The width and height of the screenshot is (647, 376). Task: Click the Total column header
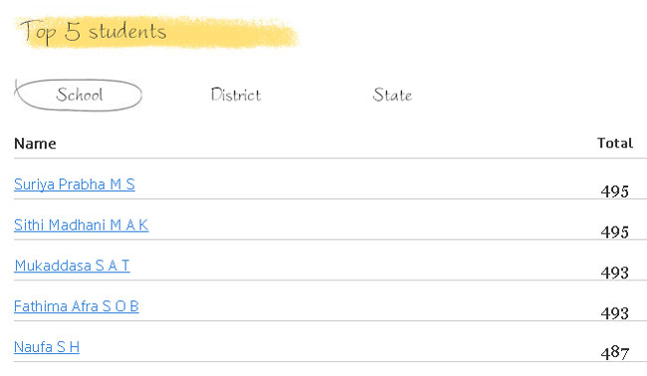click(615, 143)
